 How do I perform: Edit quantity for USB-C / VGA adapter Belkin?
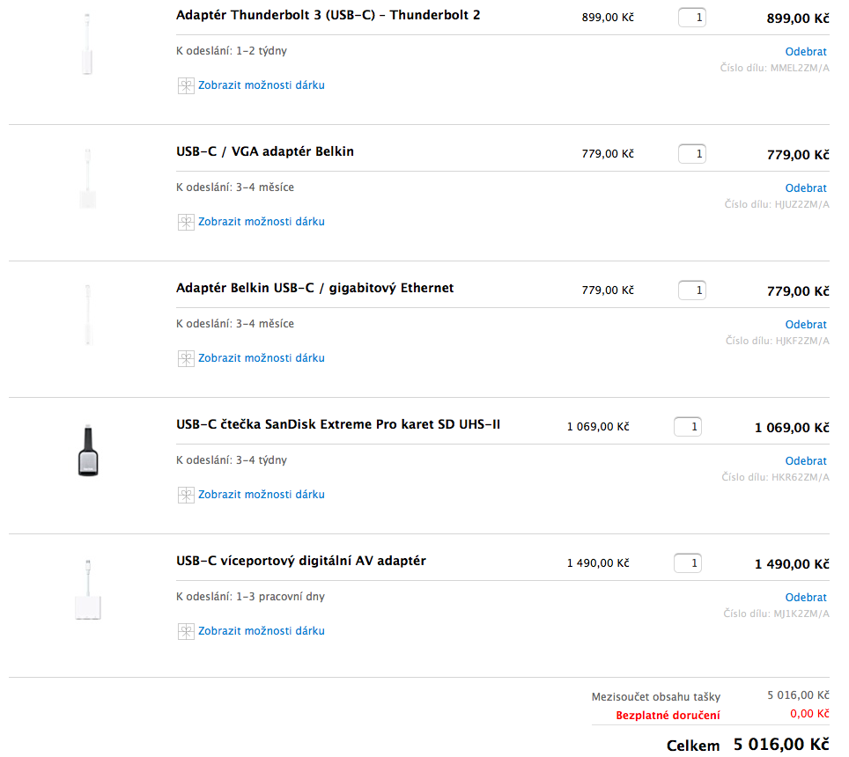click(692, 154)
